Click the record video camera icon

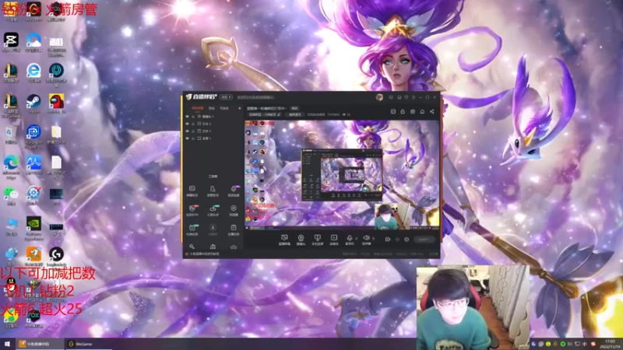pyautogui.click(x=387, y=240)
